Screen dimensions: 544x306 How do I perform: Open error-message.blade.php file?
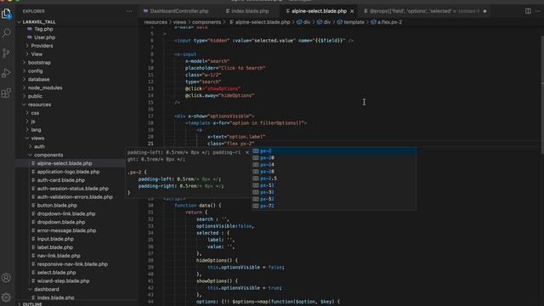(66, 230)
